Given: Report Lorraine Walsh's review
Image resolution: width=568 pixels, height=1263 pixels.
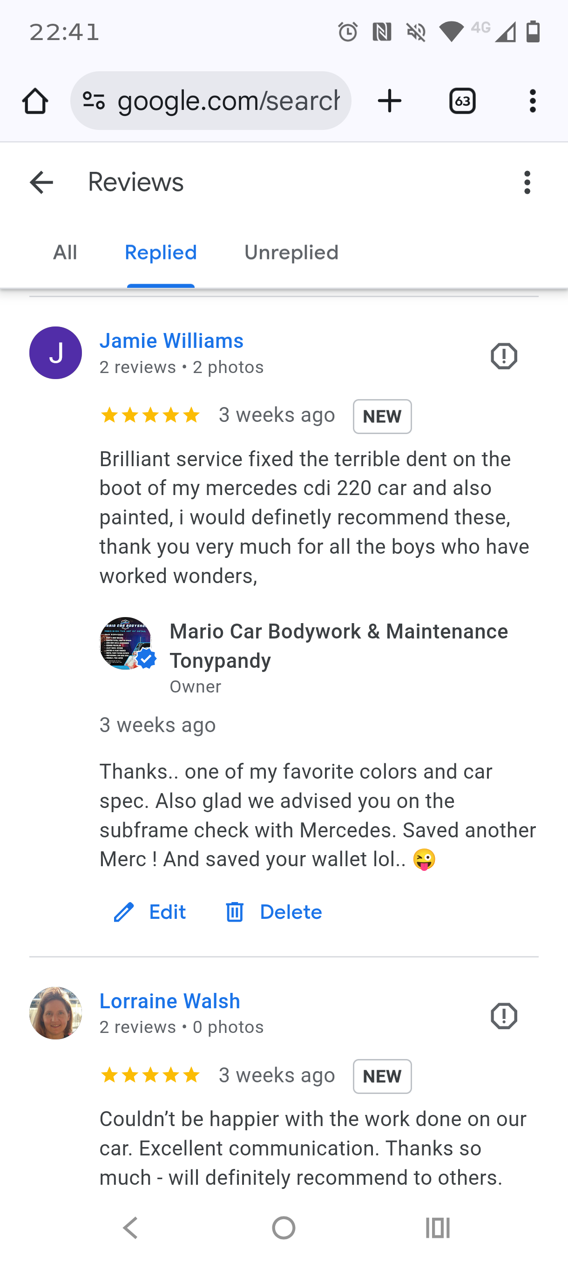Looking at the screenshot, I should pos(504,1016).
